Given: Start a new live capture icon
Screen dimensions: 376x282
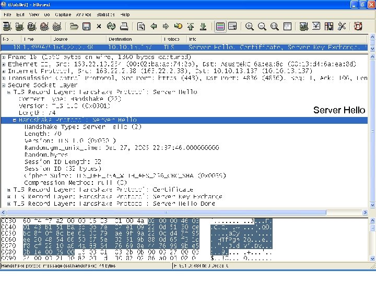Looking at the screenshot, I should tap(32, 26).
